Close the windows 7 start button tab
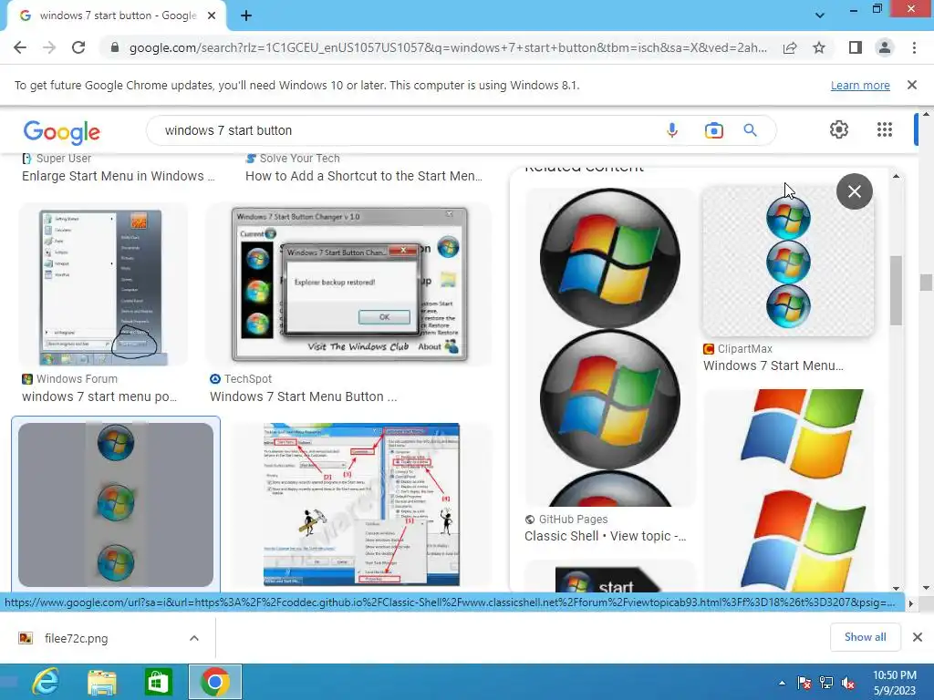934x700 pixels. pyautogui.click(x=212, y=15)
